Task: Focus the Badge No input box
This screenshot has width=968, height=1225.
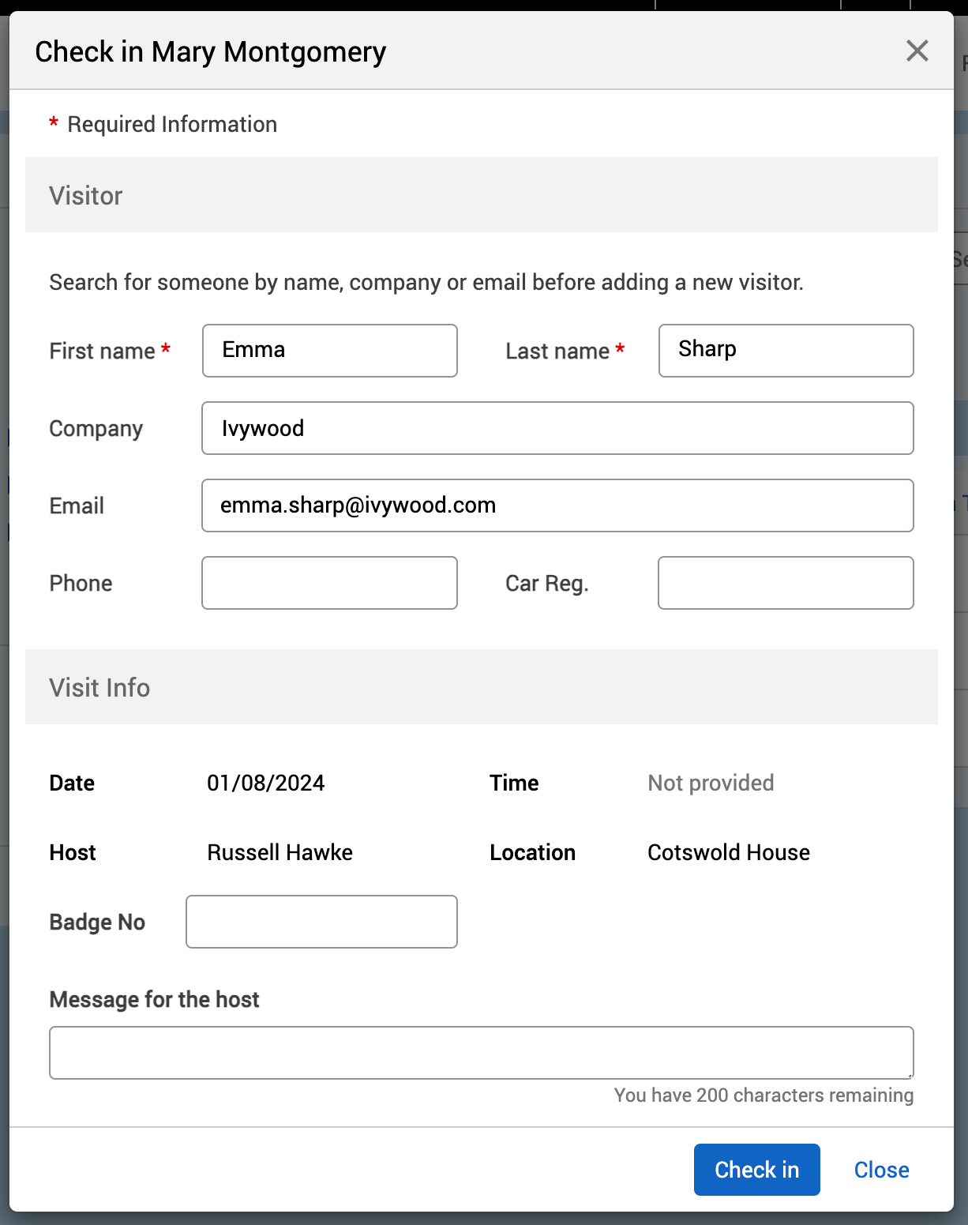Action: click(321, 922)
